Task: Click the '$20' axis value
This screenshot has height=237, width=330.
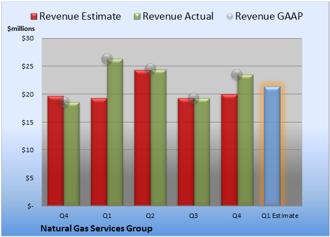Action: point(28,94)
